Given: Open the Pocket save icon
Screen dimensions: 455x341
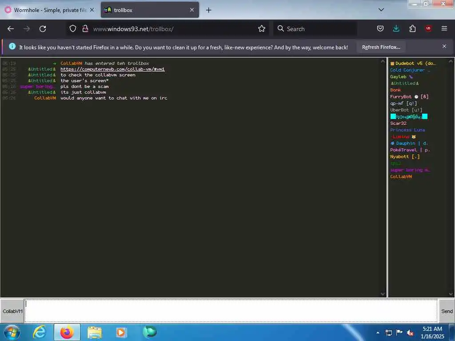Looking at the screenshot, I should (x=380, y=28).
